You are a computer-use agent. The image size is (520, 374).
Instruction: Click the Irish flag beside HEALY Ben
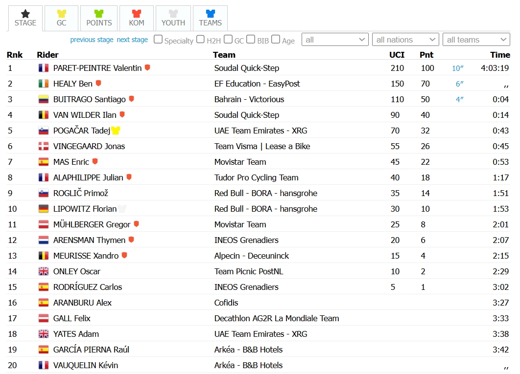click(x=44, y=84)
